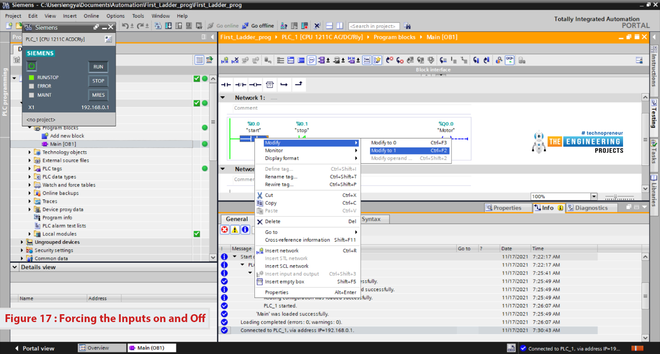Click the compile icon in main toolbar

tap(158, 26)
